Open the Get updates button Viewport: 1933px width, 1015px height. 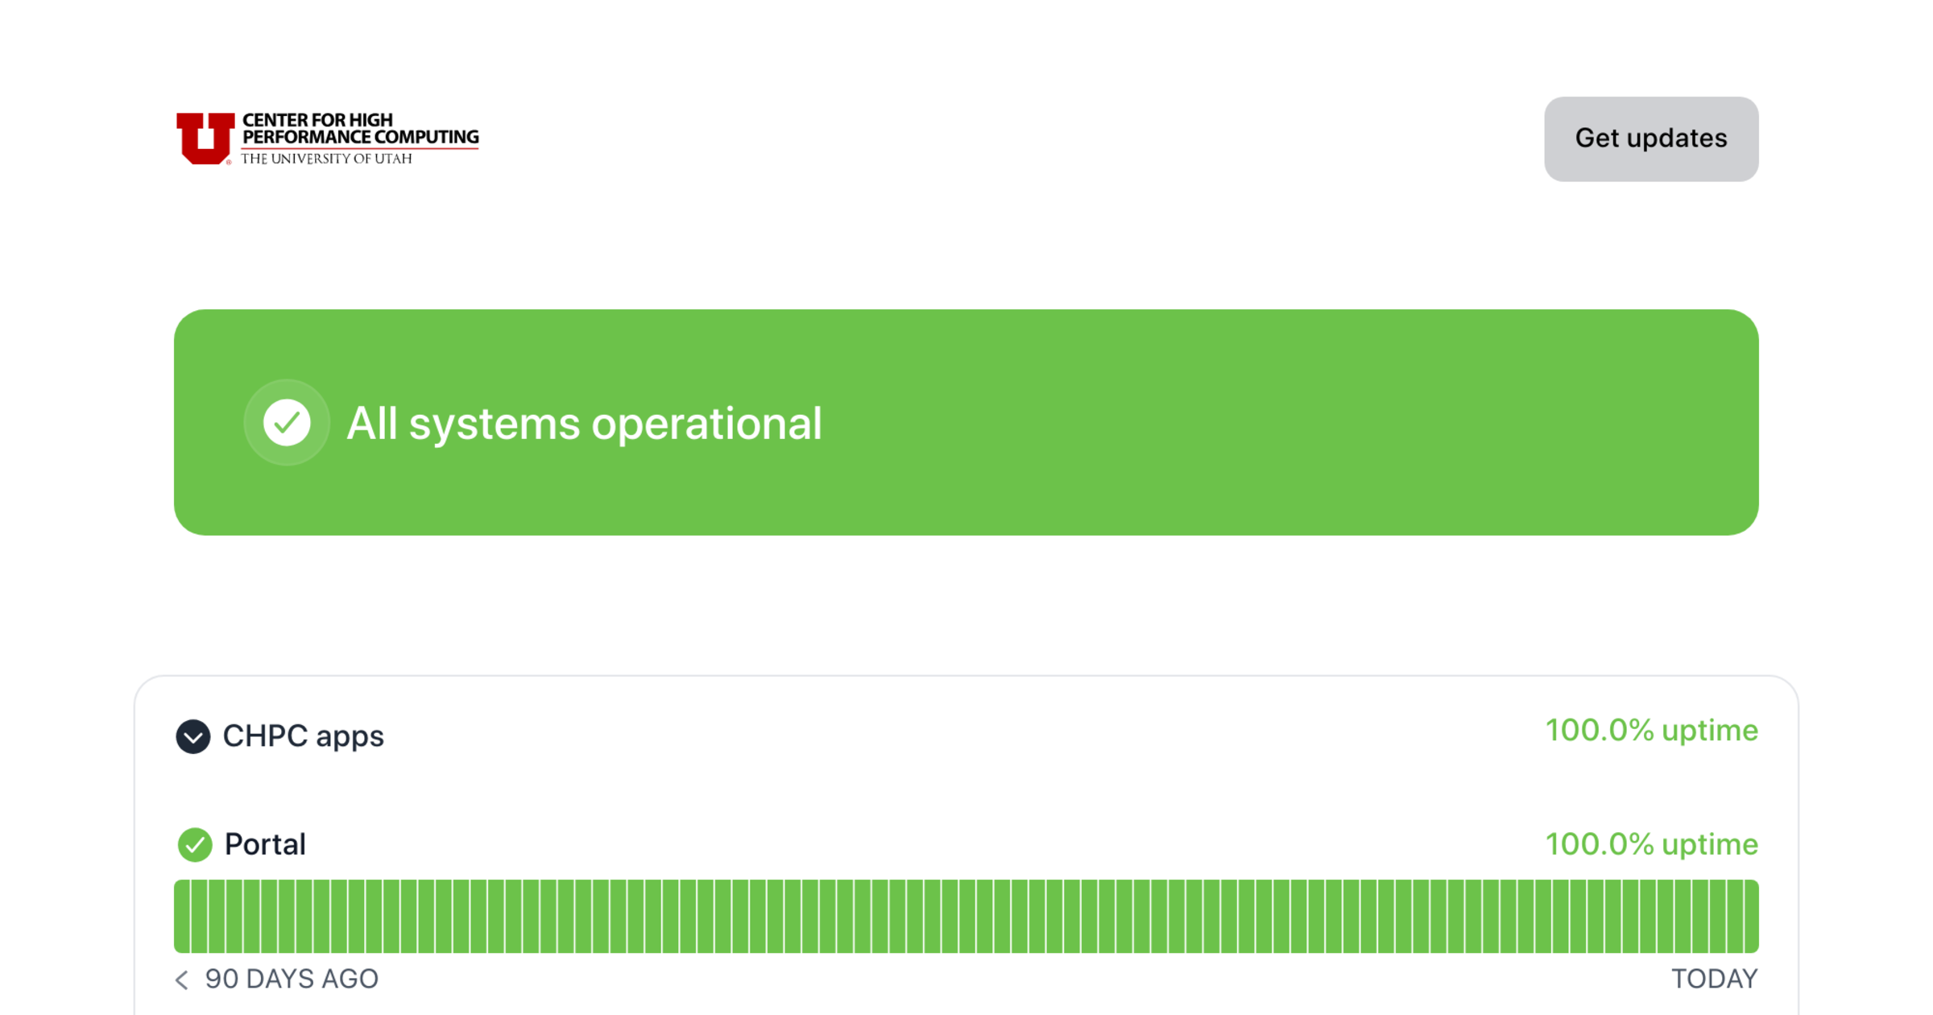point(1651,139)
